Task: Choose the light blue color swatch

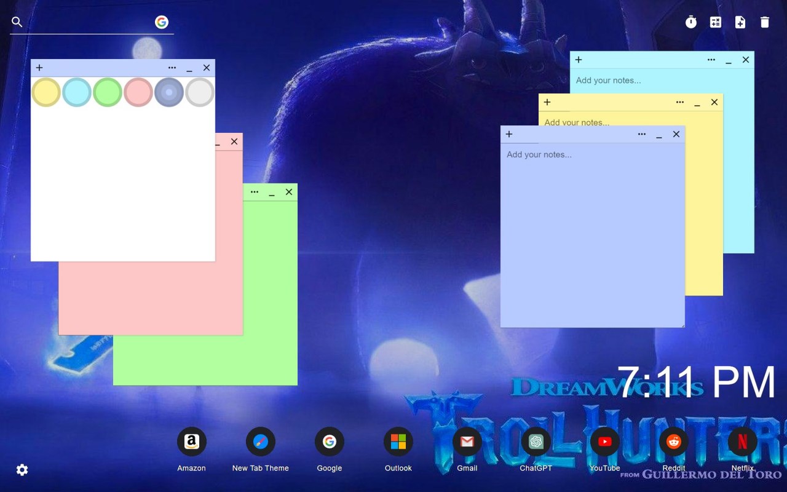Action: (77, 92)
